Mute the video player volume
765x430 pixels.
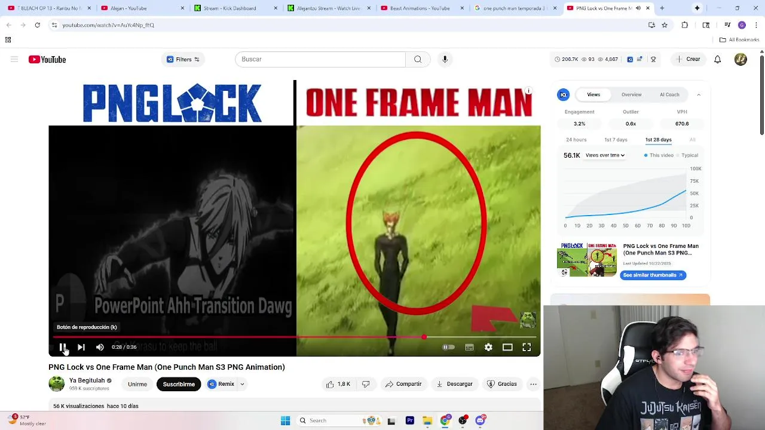pos(100,347)
